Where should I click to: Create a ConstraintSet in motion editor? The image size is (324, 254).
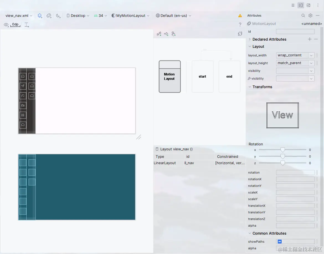(x=159, y=34)
